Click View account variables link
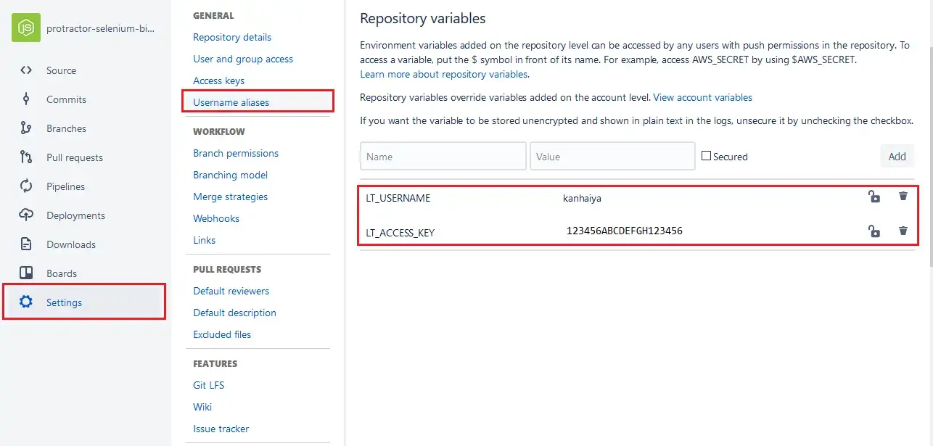The height and width of the screenshot is (446, 933). pyautogui.click(x=702, y=97)
